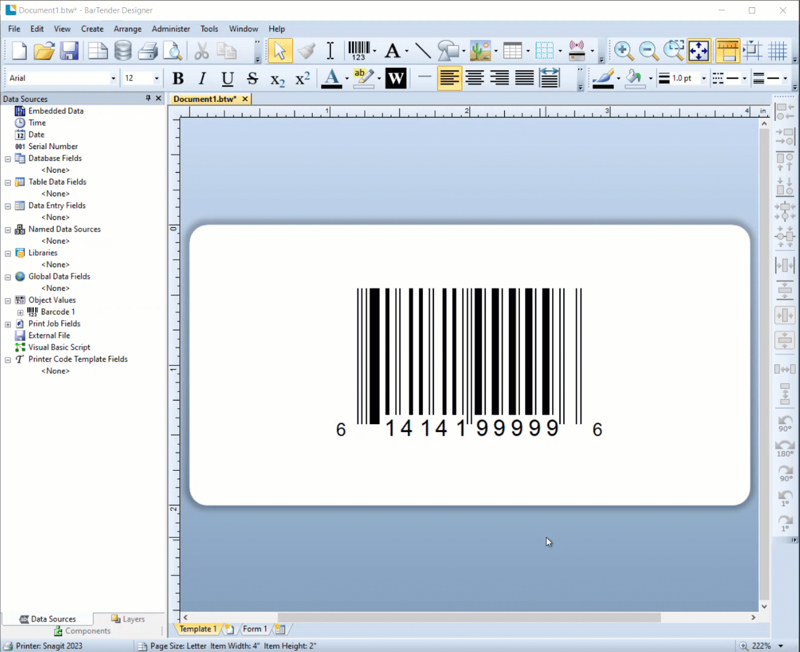Save the document with the floppy disk icon
The image size is (800, 652).
pos(69,51)
